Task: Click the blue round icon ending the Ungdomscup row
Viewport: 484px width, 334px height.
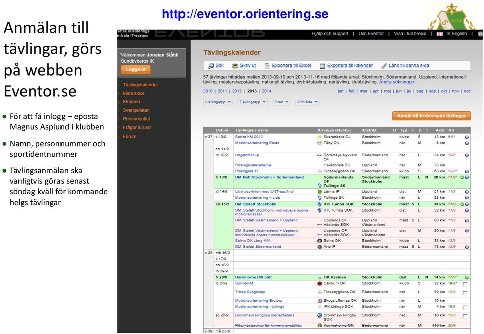Action: pos(467,155)
